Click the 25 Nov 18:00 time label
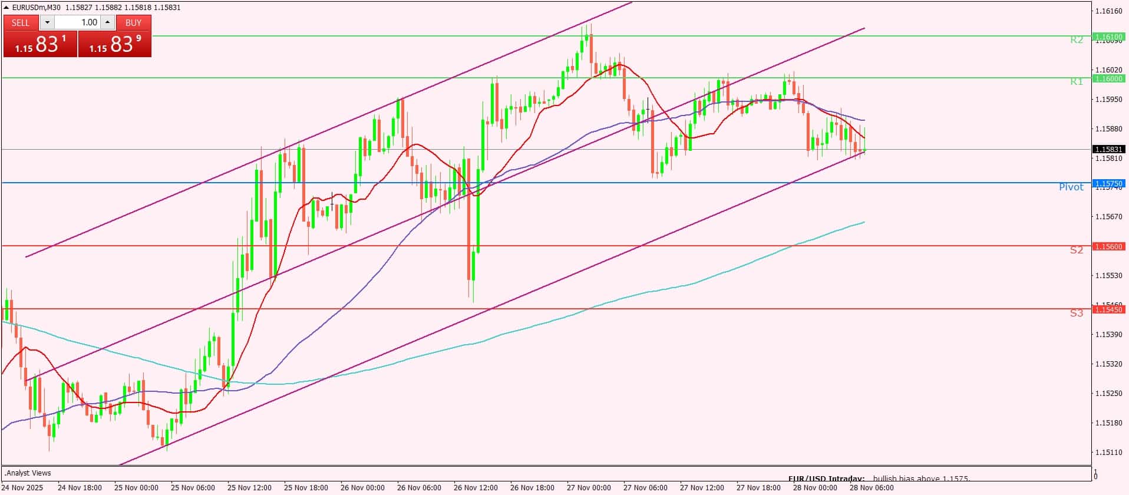Image resolution: width=1129 pixels, height=495 pixels. [x=306, y=488]
